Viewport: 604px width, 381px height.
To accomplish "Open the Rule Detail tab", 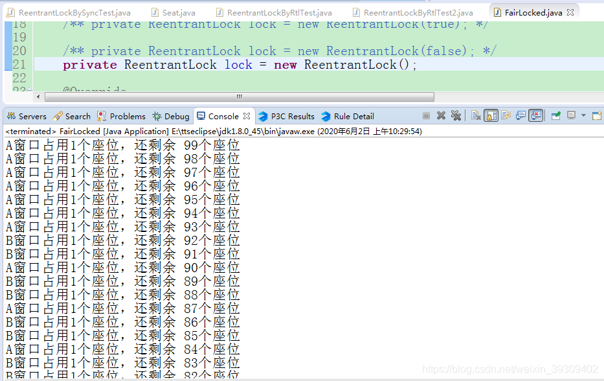I will point(348,117).
